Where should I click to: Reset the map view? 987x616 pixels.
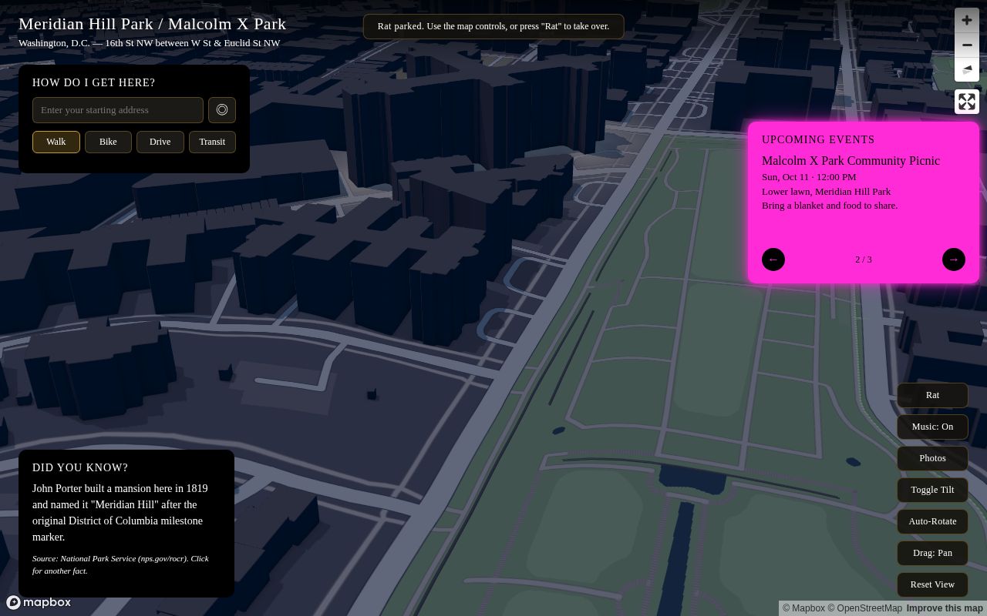pyautogui.click(x=932, y=584)
